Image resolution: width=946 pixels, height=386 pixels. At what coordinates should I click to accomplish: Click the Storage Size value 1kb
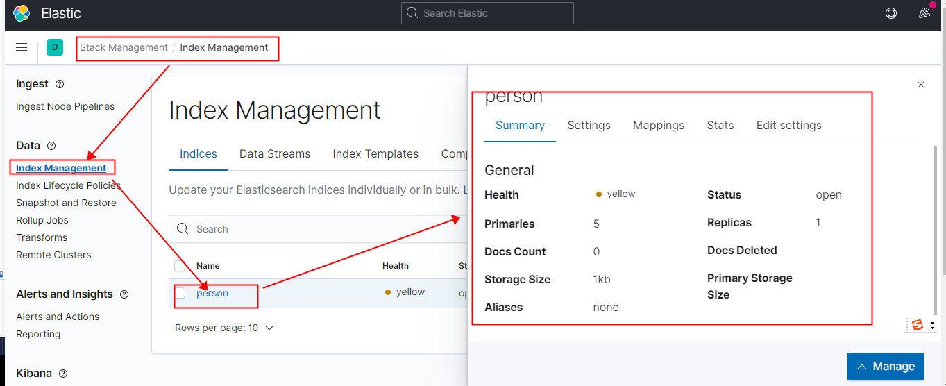(x=602, y=280)
